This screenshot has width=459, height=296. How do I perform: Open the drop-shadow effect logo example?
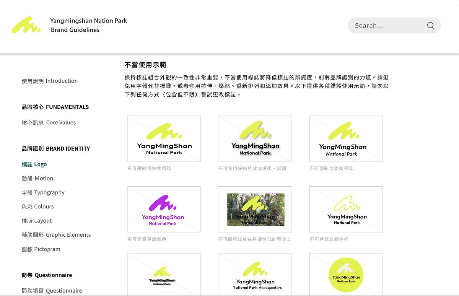(x=255, y=139)
